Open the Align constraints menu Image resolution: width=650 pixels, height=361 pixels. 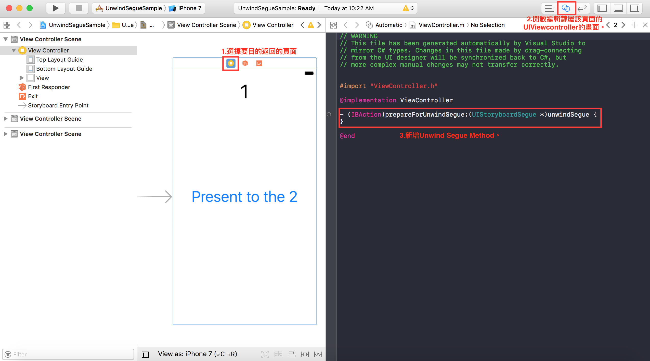pos(292,354)
